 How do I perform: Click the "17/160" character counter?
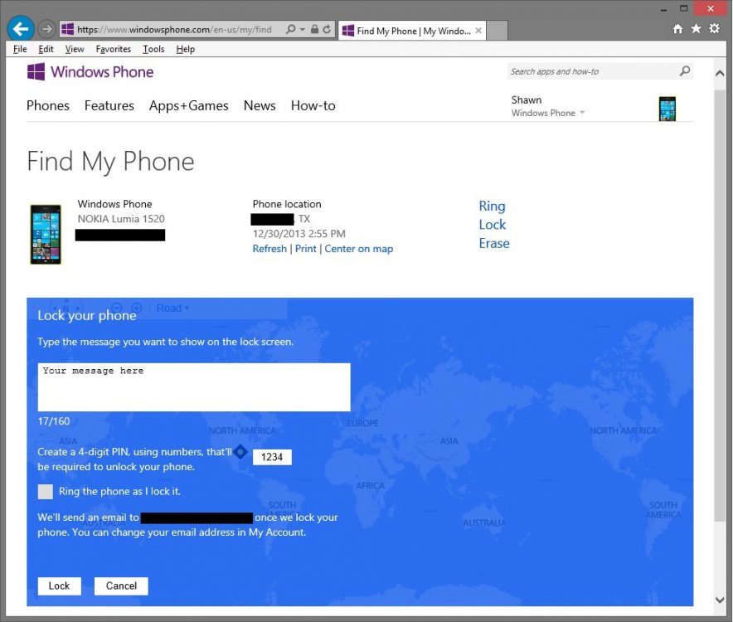click(x=54, y=421)
